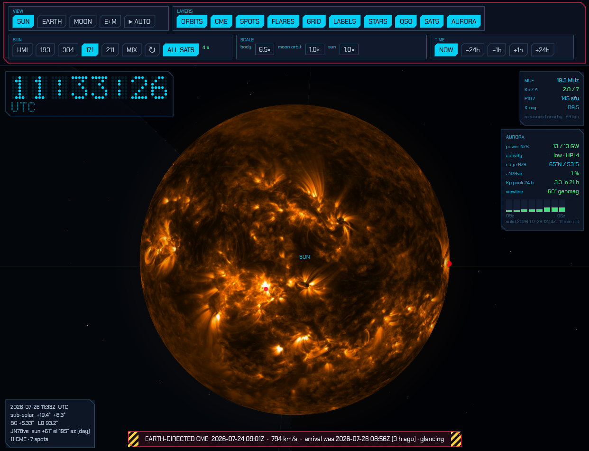Click the 11 CME · 7 spots line

31,439
